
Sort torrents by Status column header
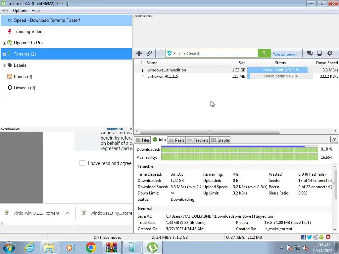tap(280, 63)
